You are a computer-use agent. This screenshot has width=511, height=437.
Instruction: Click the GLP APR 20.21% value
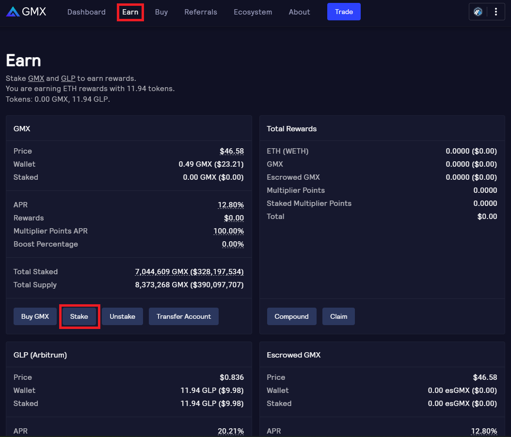(x=231, y=431)
